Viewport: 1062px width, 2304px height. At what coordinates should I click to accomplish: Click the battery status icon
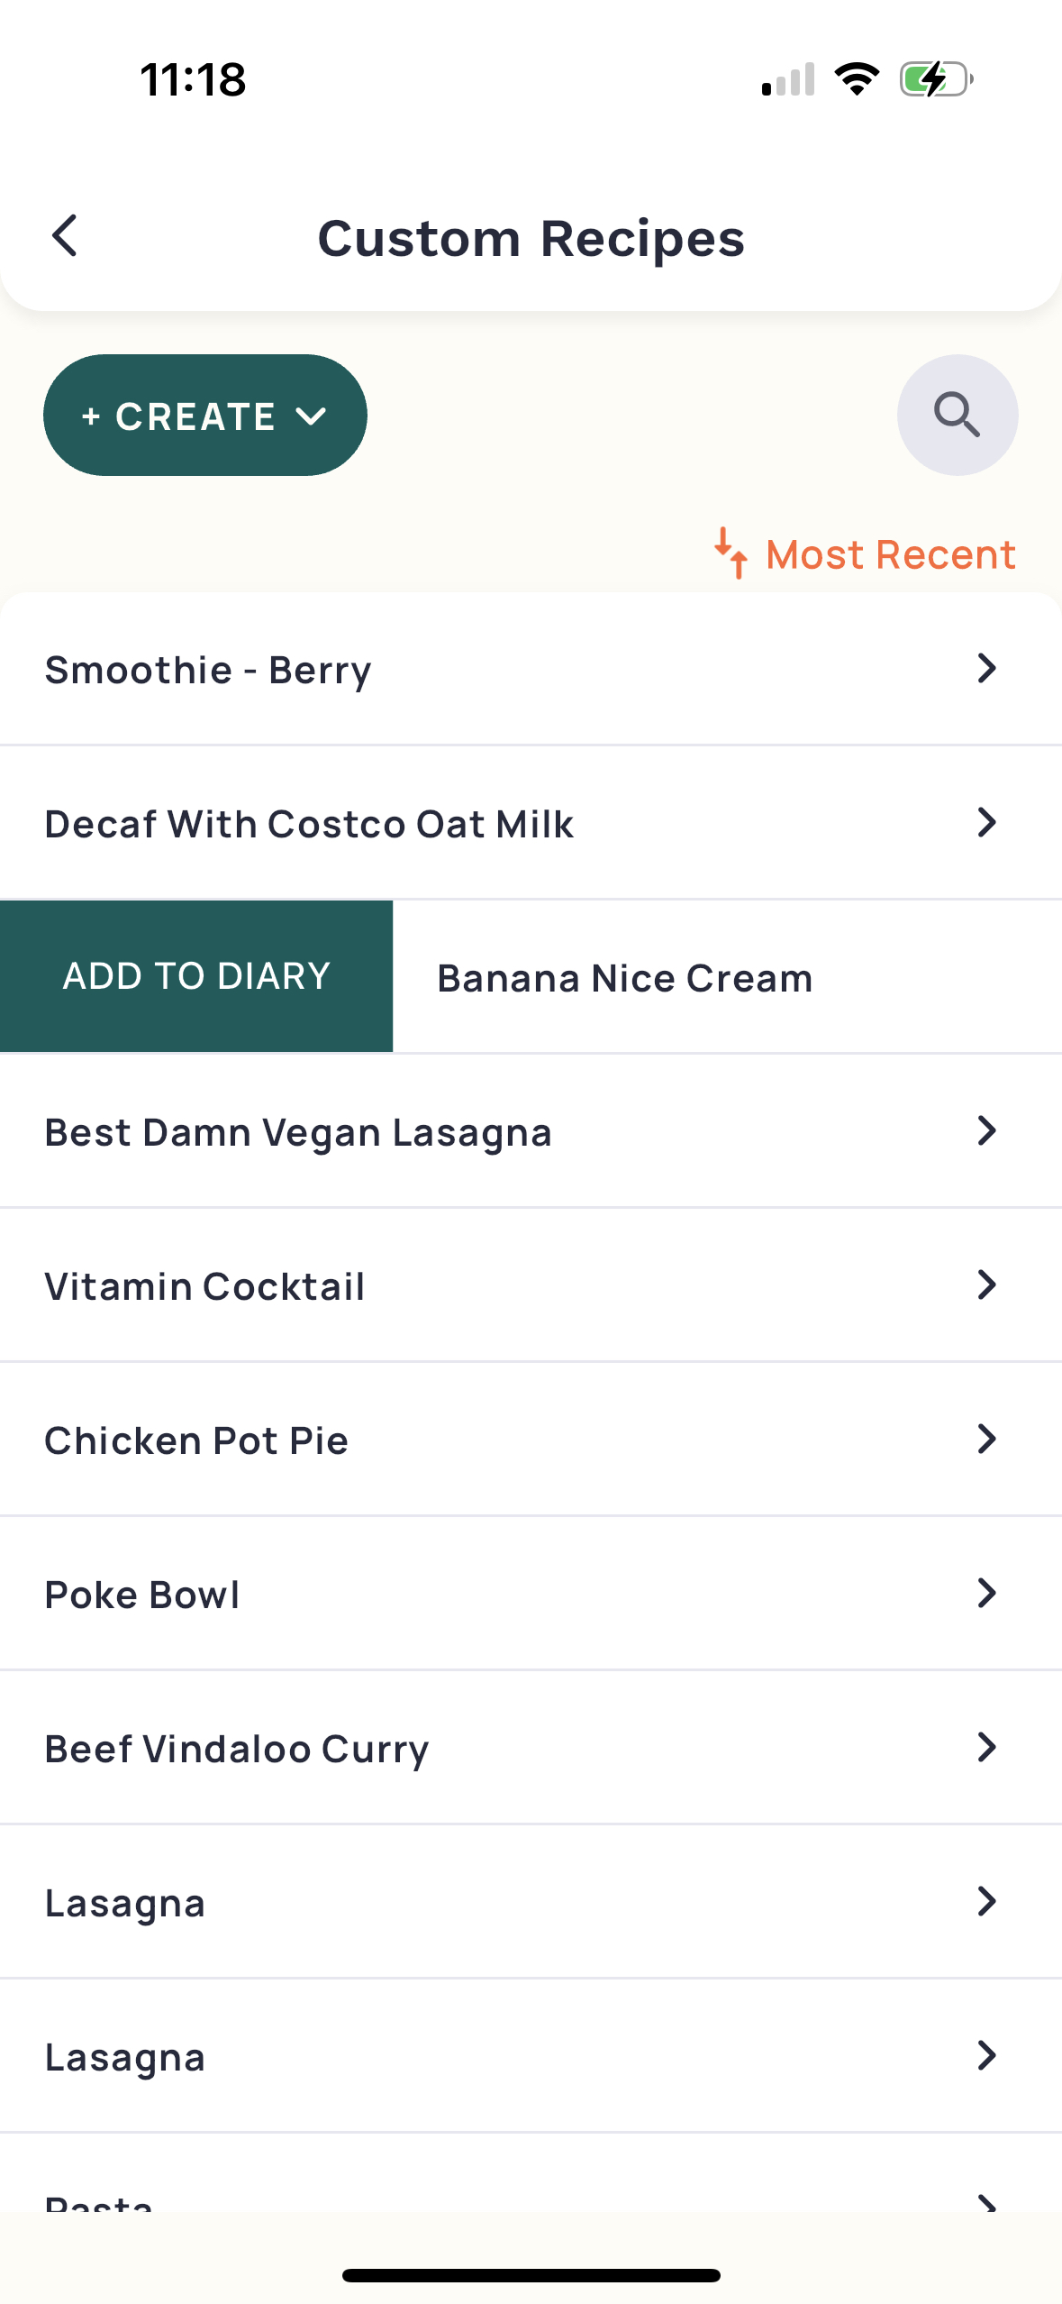point(936,79)
